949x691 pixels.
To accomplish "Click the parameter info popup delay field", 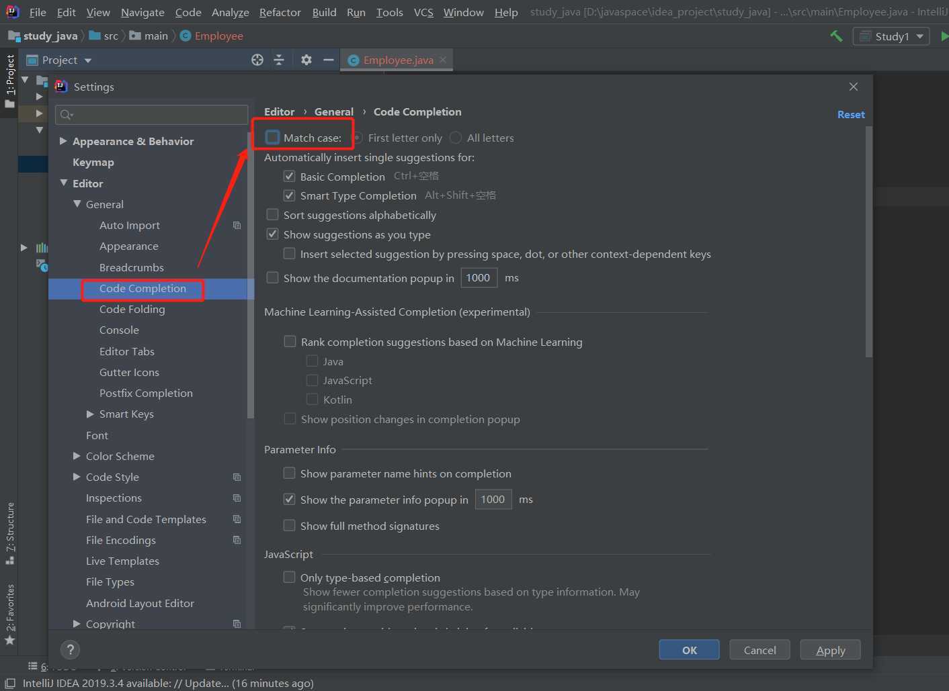I will [x=493, y=500].
